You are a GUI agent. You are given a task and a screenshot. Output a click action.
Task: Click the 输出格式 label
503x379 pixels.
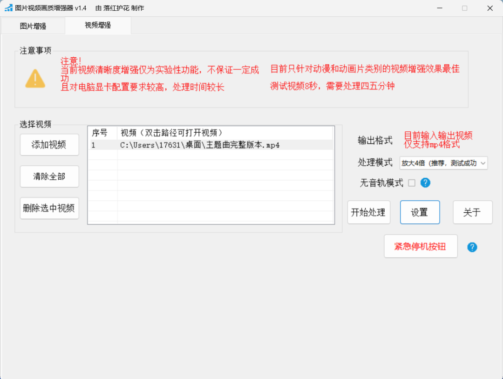[375, 140]
